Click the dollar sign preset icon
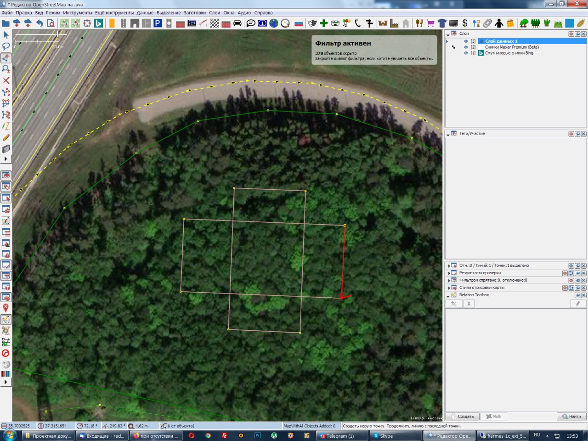Viewport: 588px width, 441px height. pyautogui.click(x=465, y=23)
